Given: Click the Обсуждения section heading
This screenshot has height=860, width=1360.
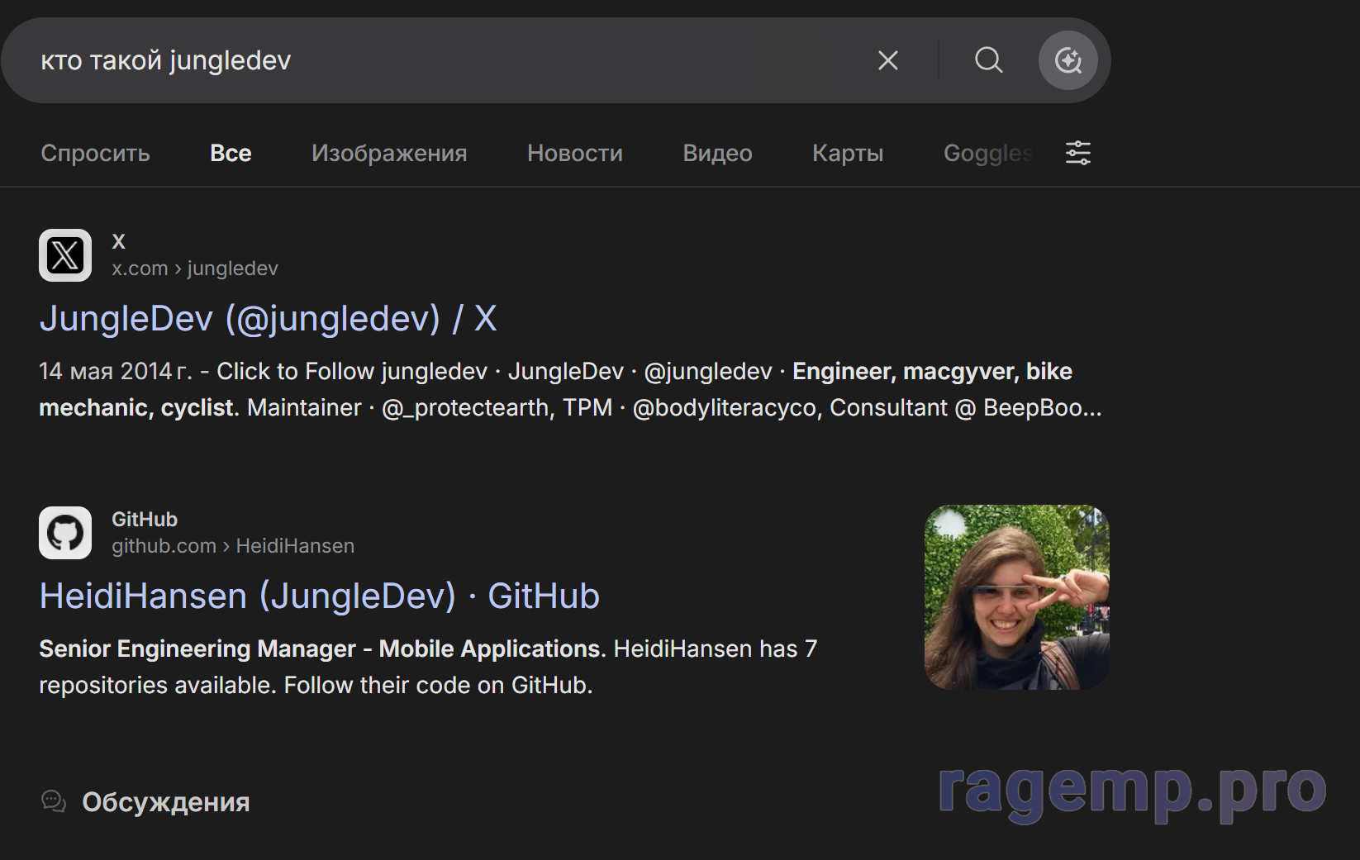Looking at the screenshot, I should click(x=166, y=802).
